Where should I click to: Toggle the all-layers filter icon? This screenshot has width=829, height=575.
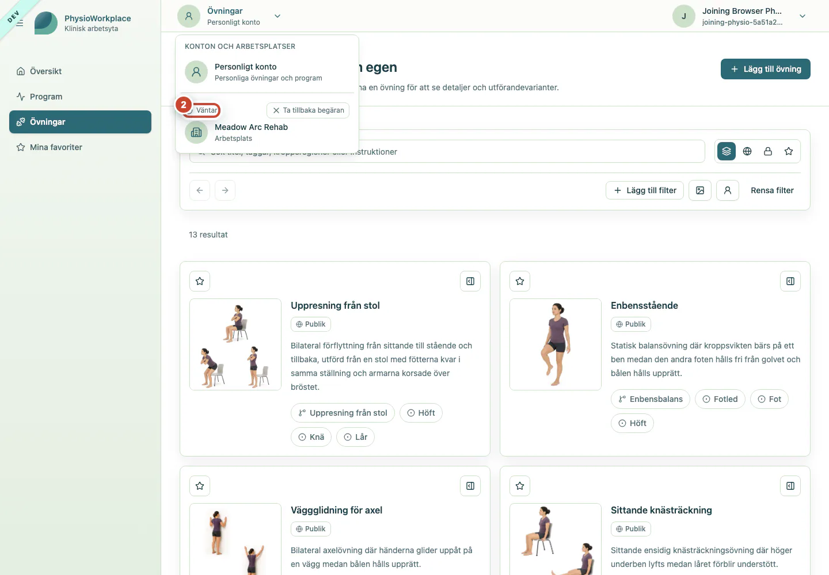point(727,151)
